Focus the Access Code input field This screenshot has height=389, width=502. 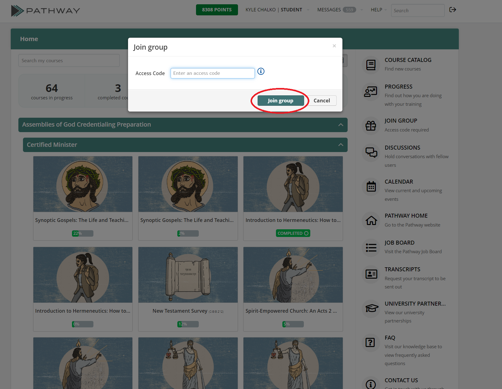point(213,73)
